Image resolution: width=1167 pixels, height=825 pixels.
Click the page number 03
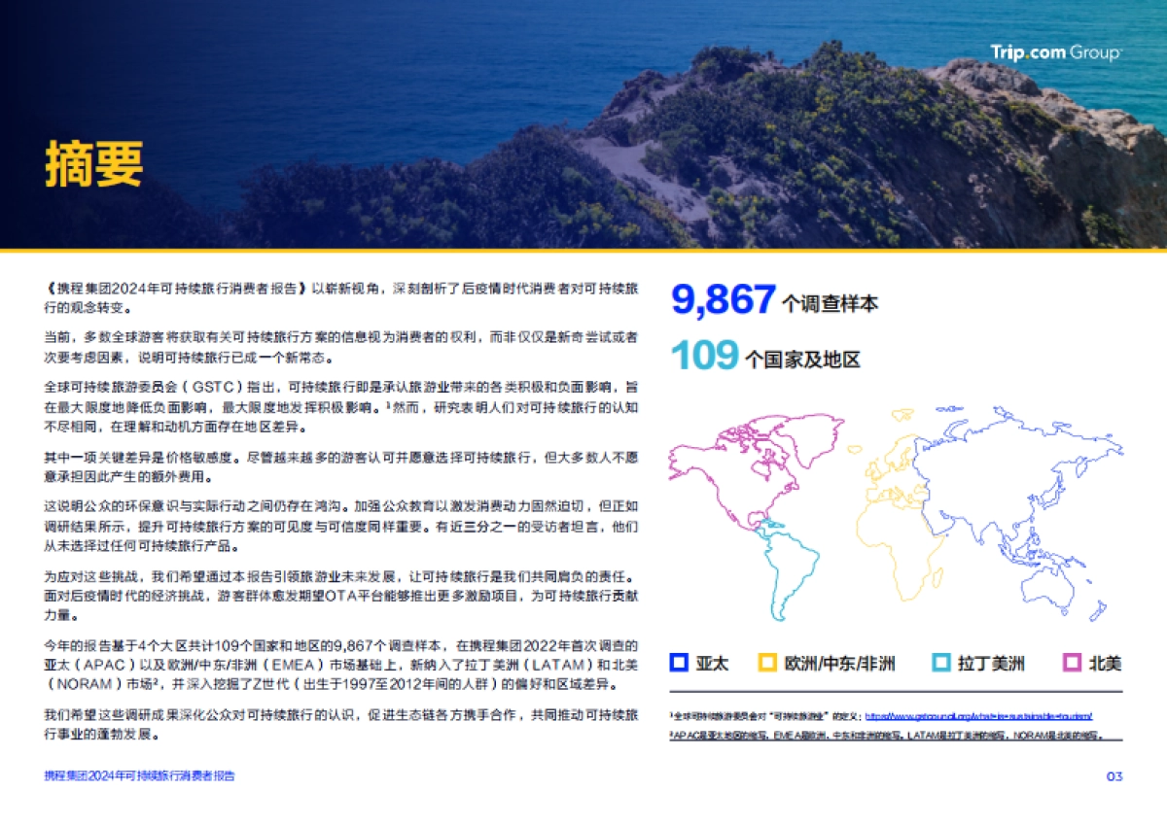(1116, 777)
